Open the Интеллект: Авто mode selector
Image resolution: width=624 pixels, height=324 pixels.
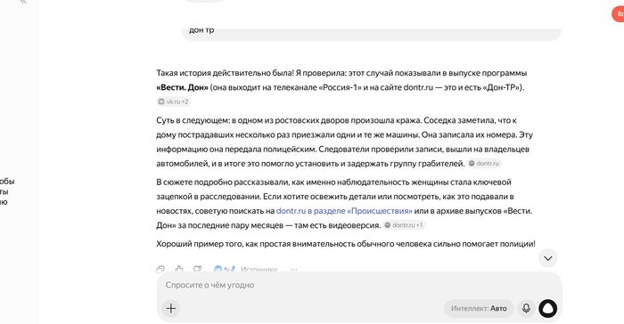coord(479,308)
